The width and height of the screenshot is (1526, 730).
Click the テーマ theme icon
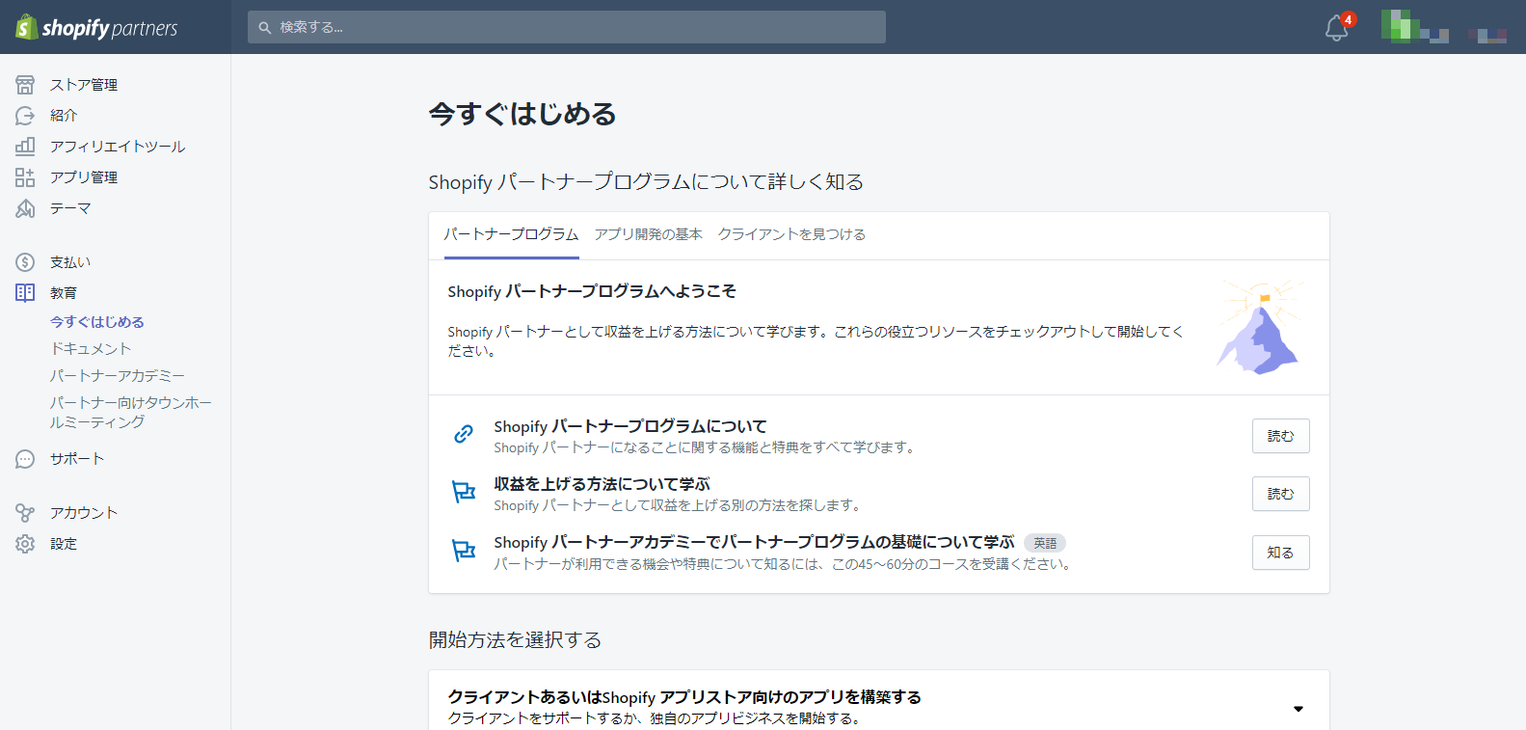25,208
